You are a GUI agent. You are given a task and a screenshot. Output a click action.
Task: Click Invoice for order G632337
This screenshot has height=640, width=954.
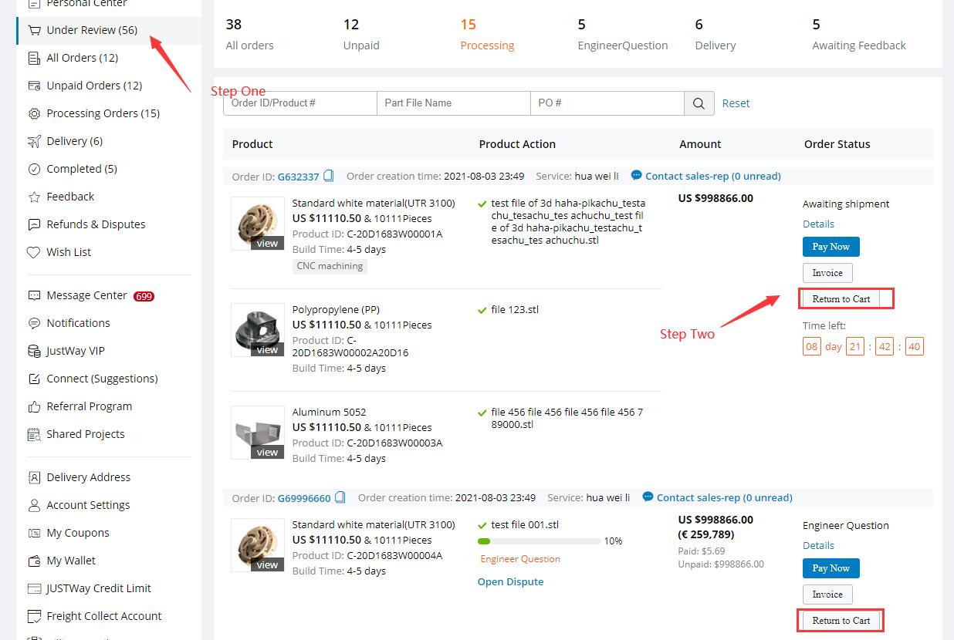(827, 273)
